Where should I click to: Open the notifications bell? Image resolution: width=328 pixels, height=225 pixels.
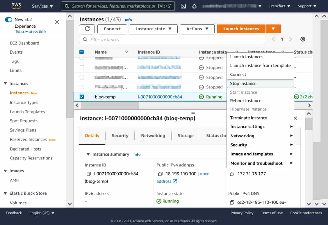click(194, 6)
